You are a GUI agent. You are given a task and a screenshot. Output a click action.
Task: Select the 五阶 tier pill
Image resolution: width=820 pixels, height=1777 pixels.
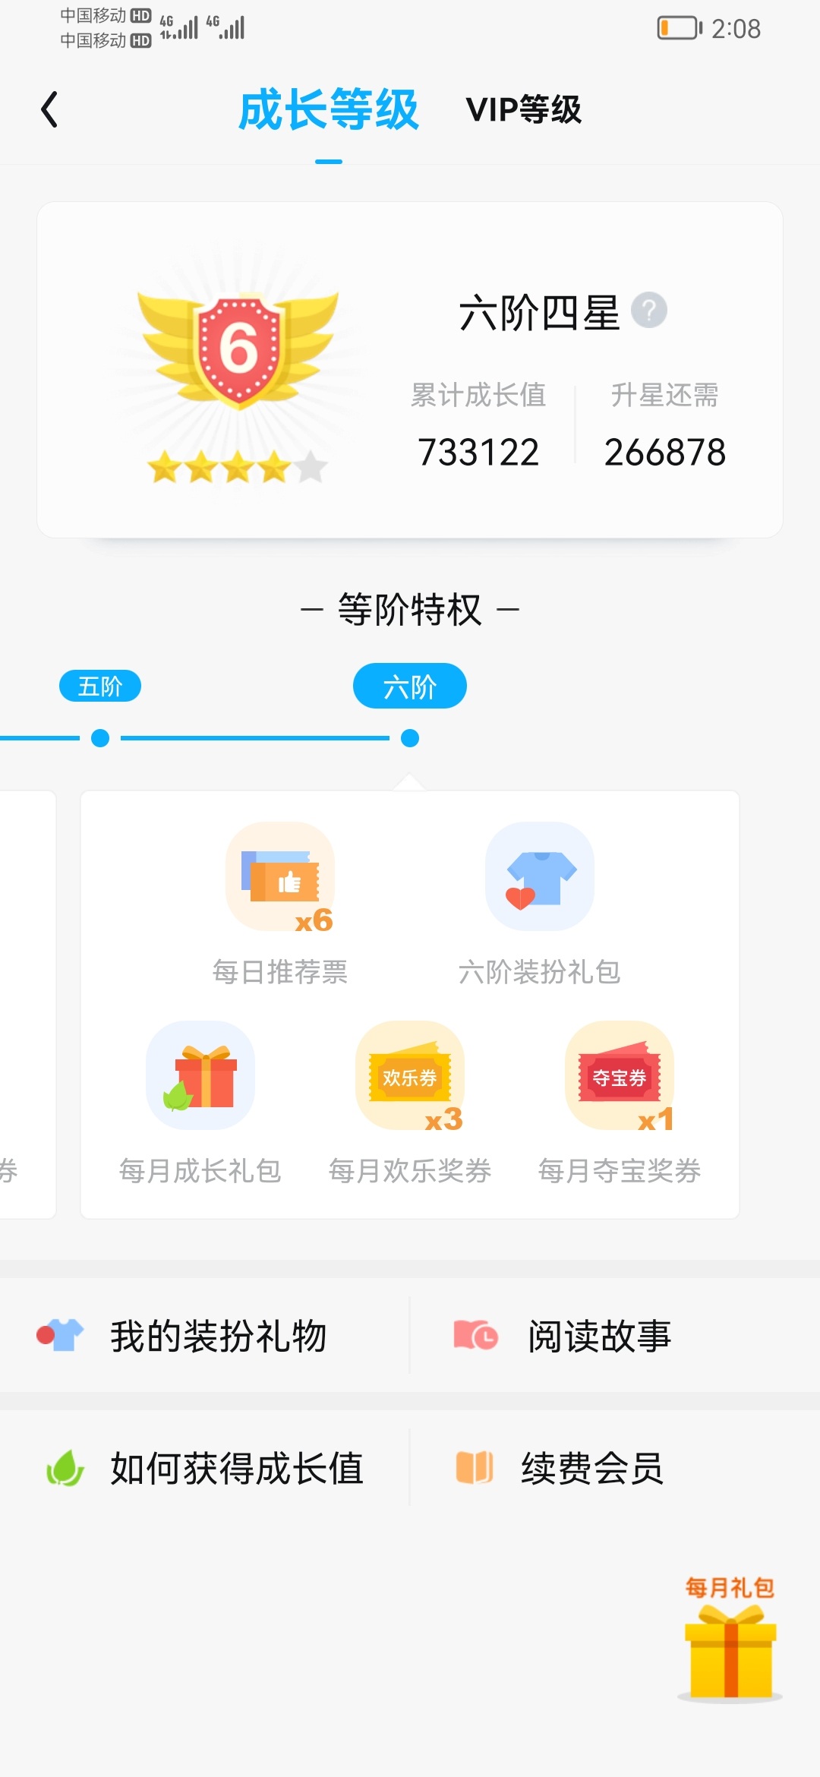click(100, 686)
